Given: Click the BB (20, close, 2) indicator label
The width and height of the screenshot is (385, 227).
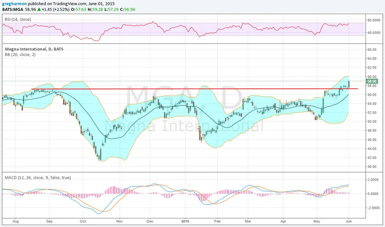Looking at the screenshot, I should pyautogui.click(x=20, y=55).
